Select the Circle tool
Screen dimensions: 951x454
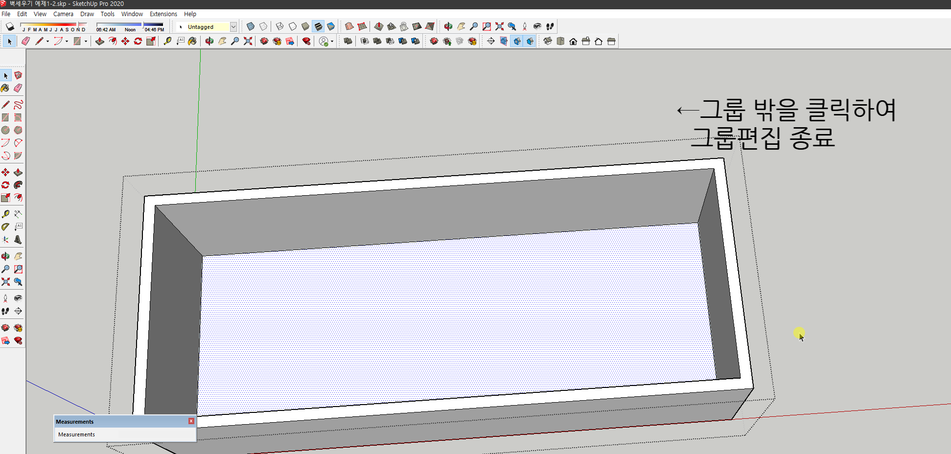coord(5,130)
